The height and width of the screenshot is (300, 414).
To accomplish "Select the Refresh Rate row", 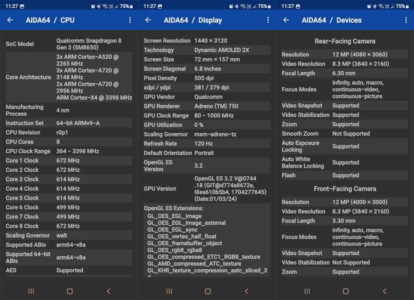I will (207, 143).
